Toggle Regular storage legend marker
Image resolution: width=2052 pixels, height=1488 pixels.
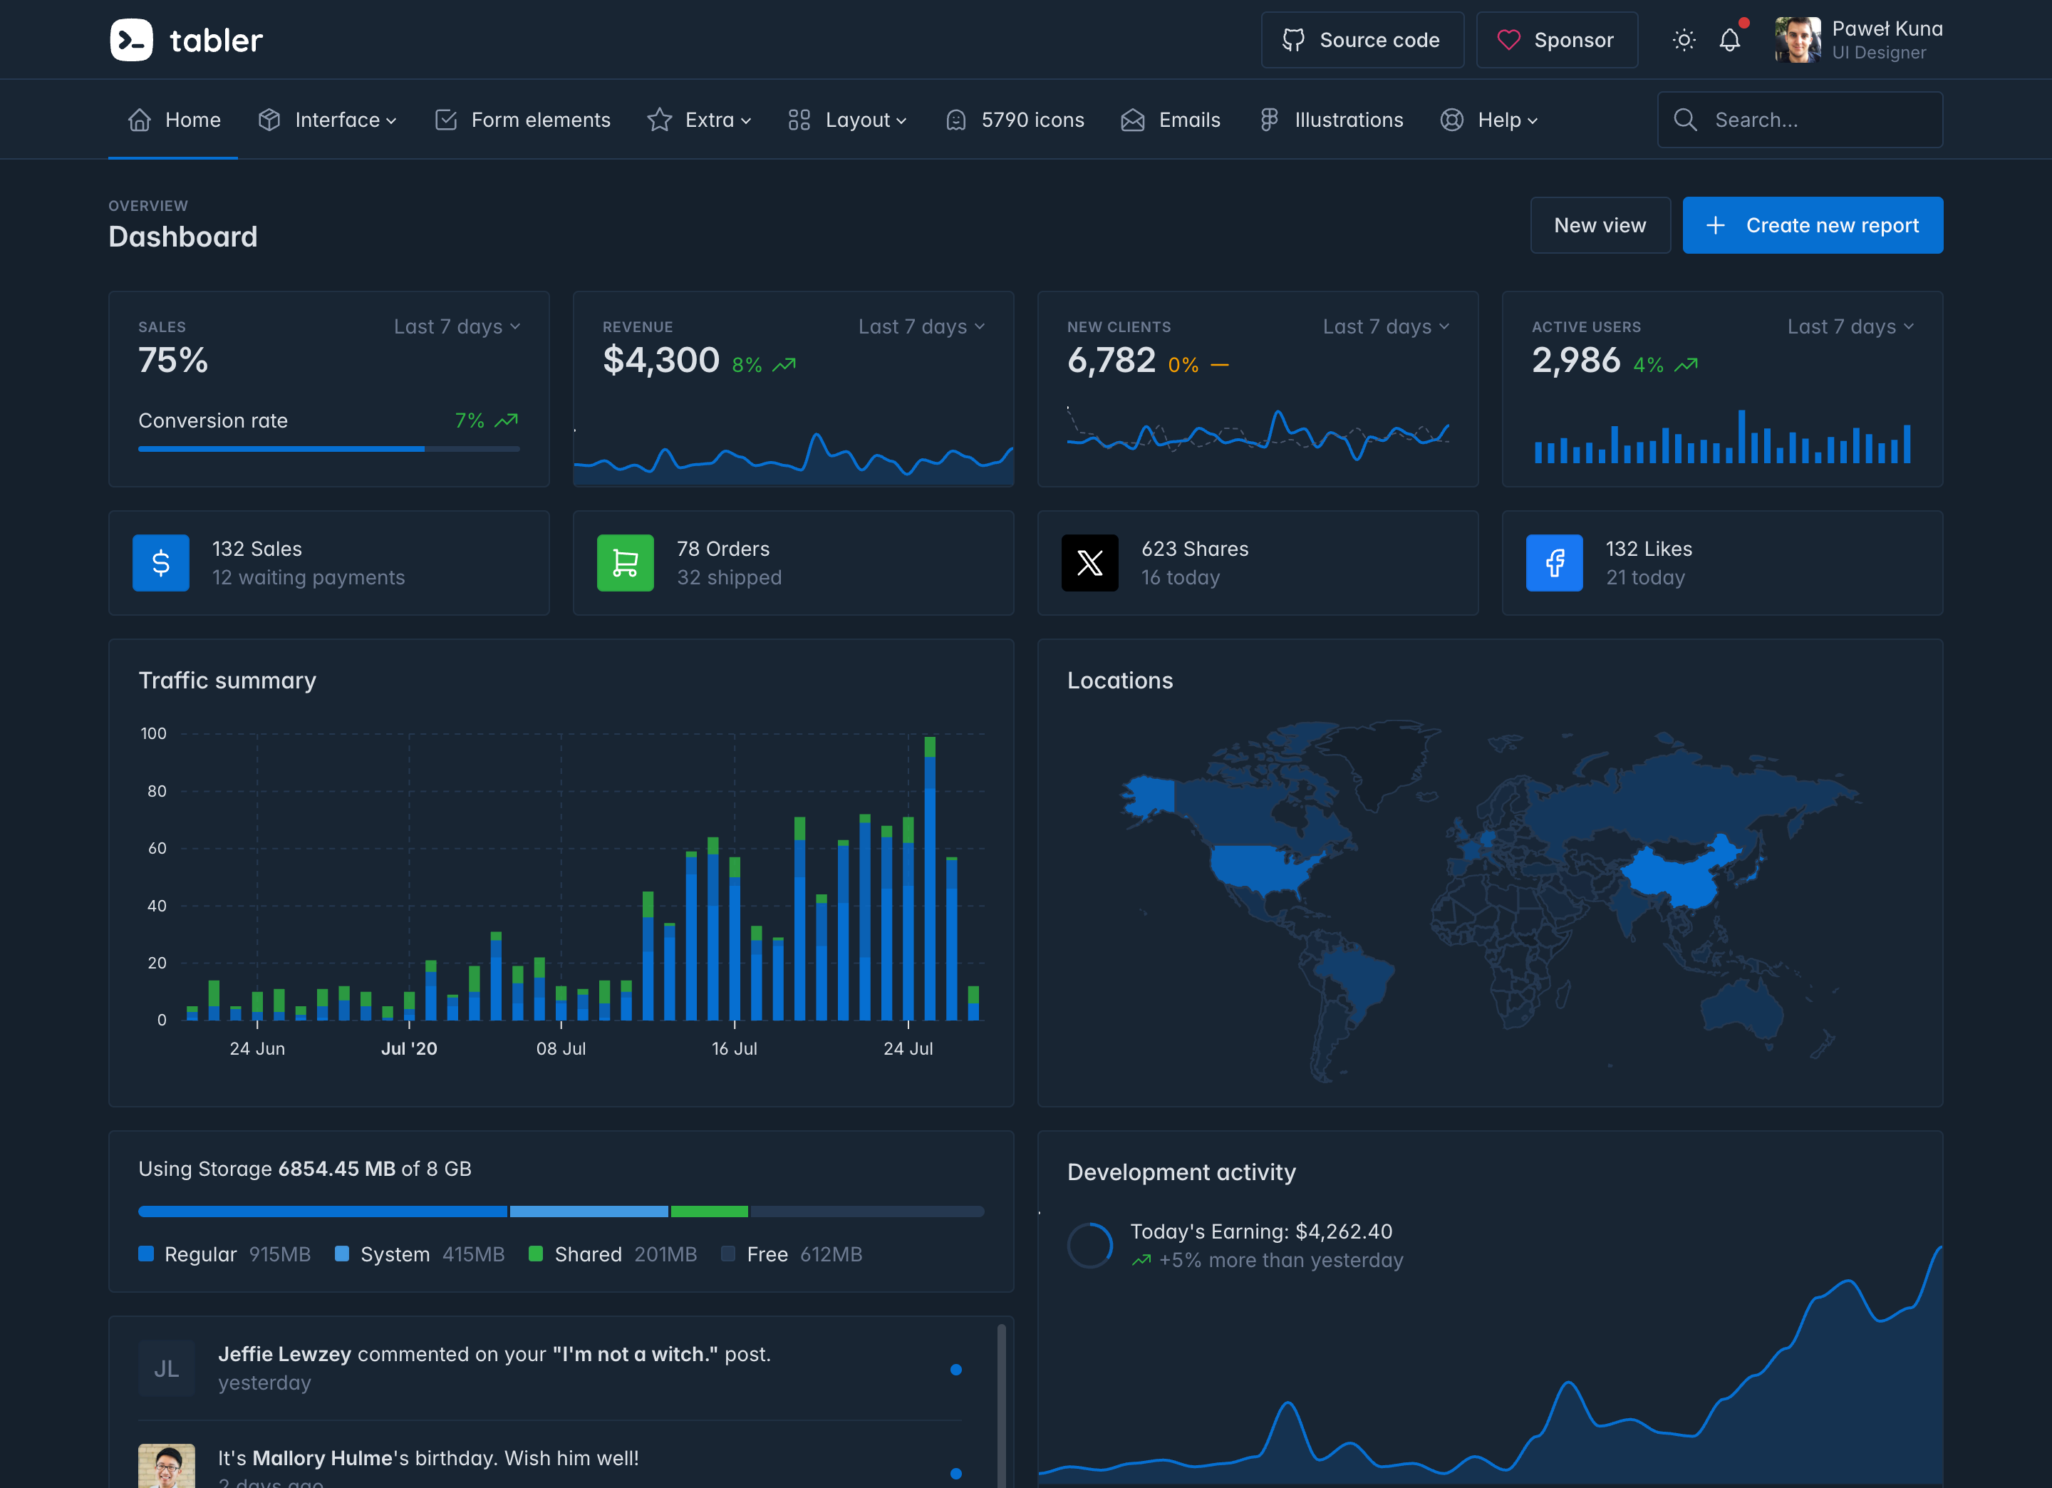tap(145, 1254)
